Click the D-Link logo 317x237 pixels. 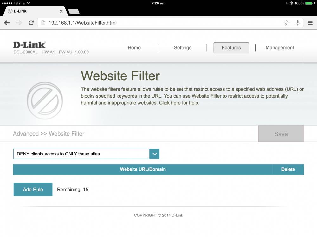coord(29,45)
